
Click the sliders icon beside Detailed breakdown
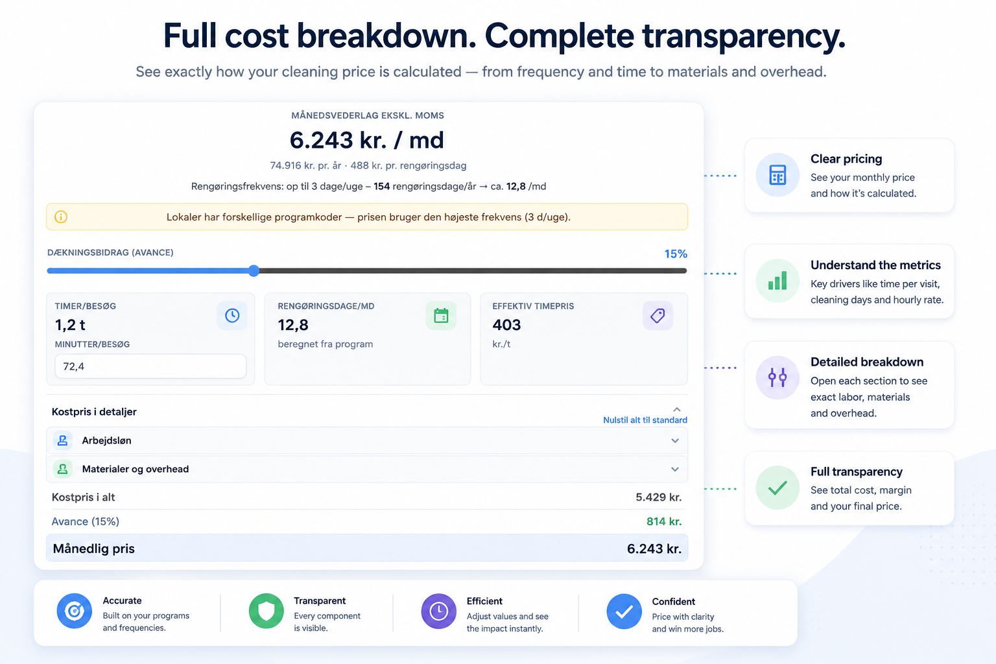(x=777, y=377)
